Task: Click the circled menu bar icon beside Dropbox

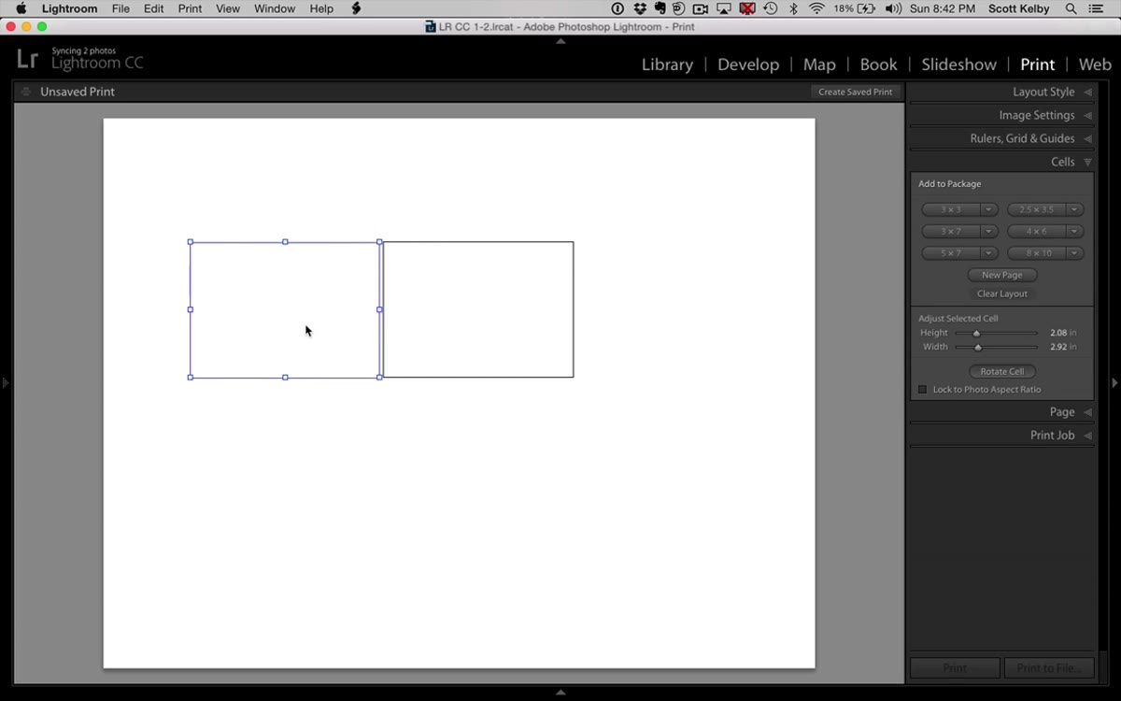Action: click(617, 8)
